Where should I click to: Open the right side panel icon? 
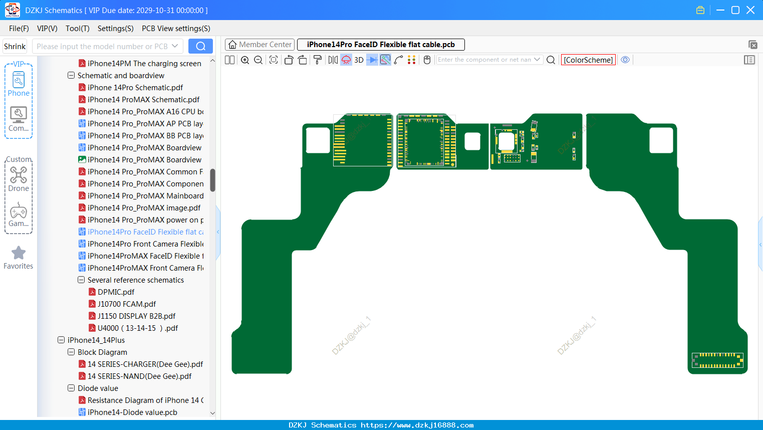coord(749,60)
